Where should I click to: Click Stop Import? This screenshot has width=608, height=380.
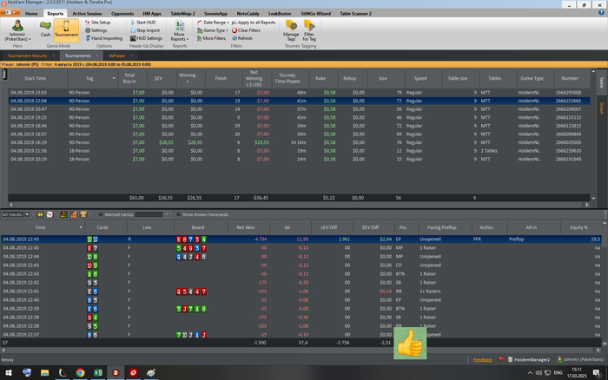coord(145,30)
